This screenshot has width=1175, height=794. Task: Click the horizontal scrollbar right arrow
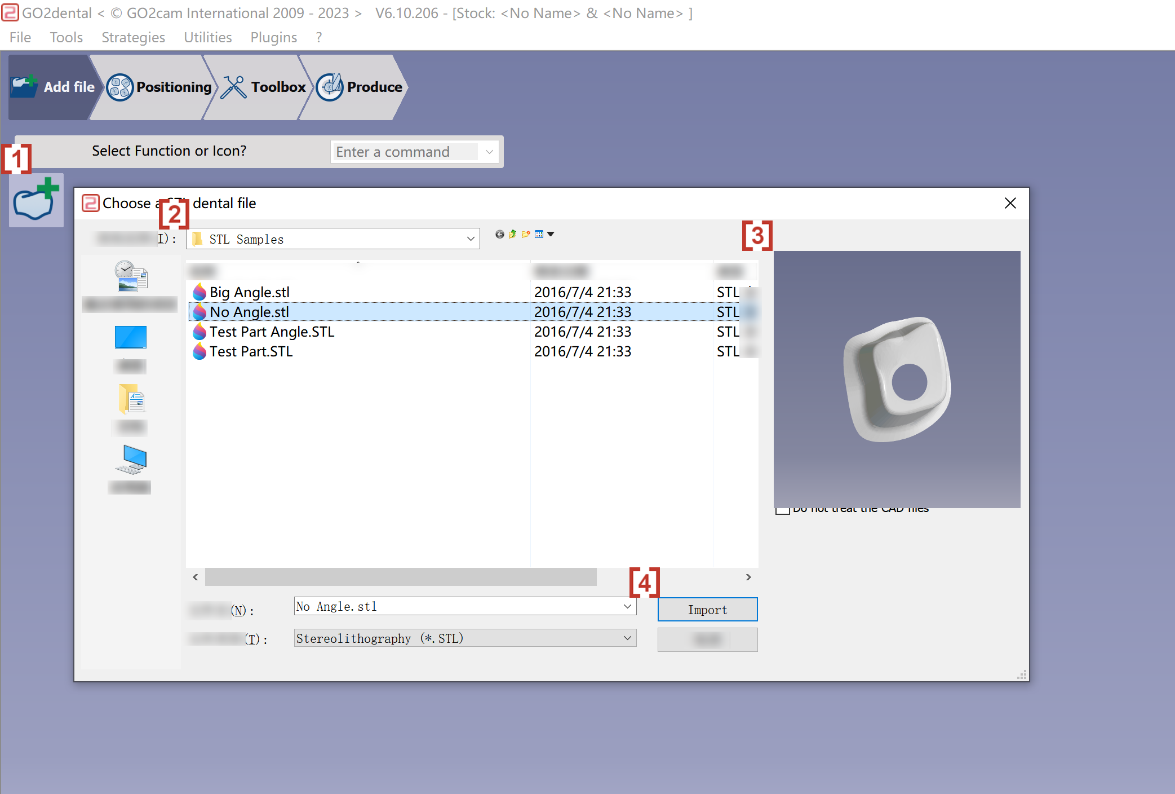point(748,577)
